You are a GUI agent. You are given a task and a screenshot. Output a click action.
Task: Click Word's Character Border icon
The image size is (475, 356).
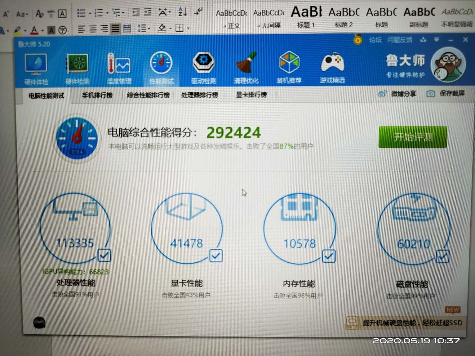coord(62,14)
